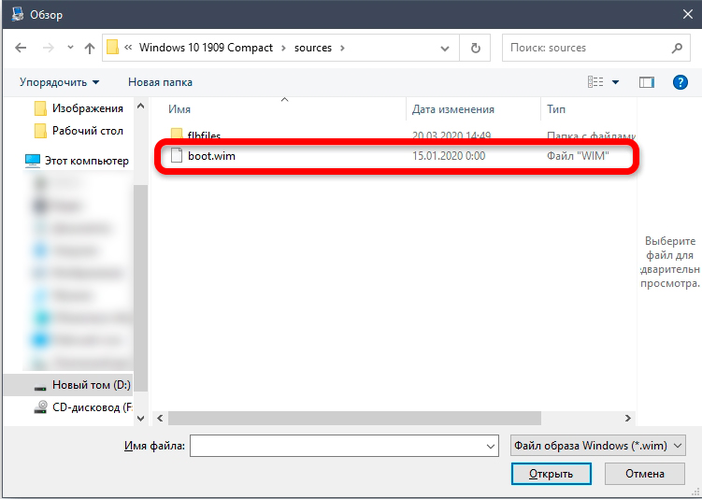702x499 pixels.
Task: Click the CD-дисковод disc icon
Action: pos(40,407)
